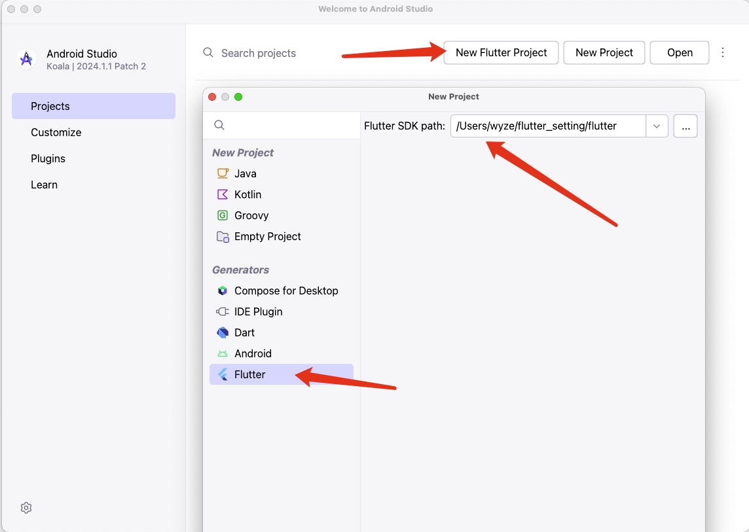This screenshot has height=532, width=749.
Task: Expand the Flutter SDK path dropdown arrow
Action: click(x=657, y=126)
